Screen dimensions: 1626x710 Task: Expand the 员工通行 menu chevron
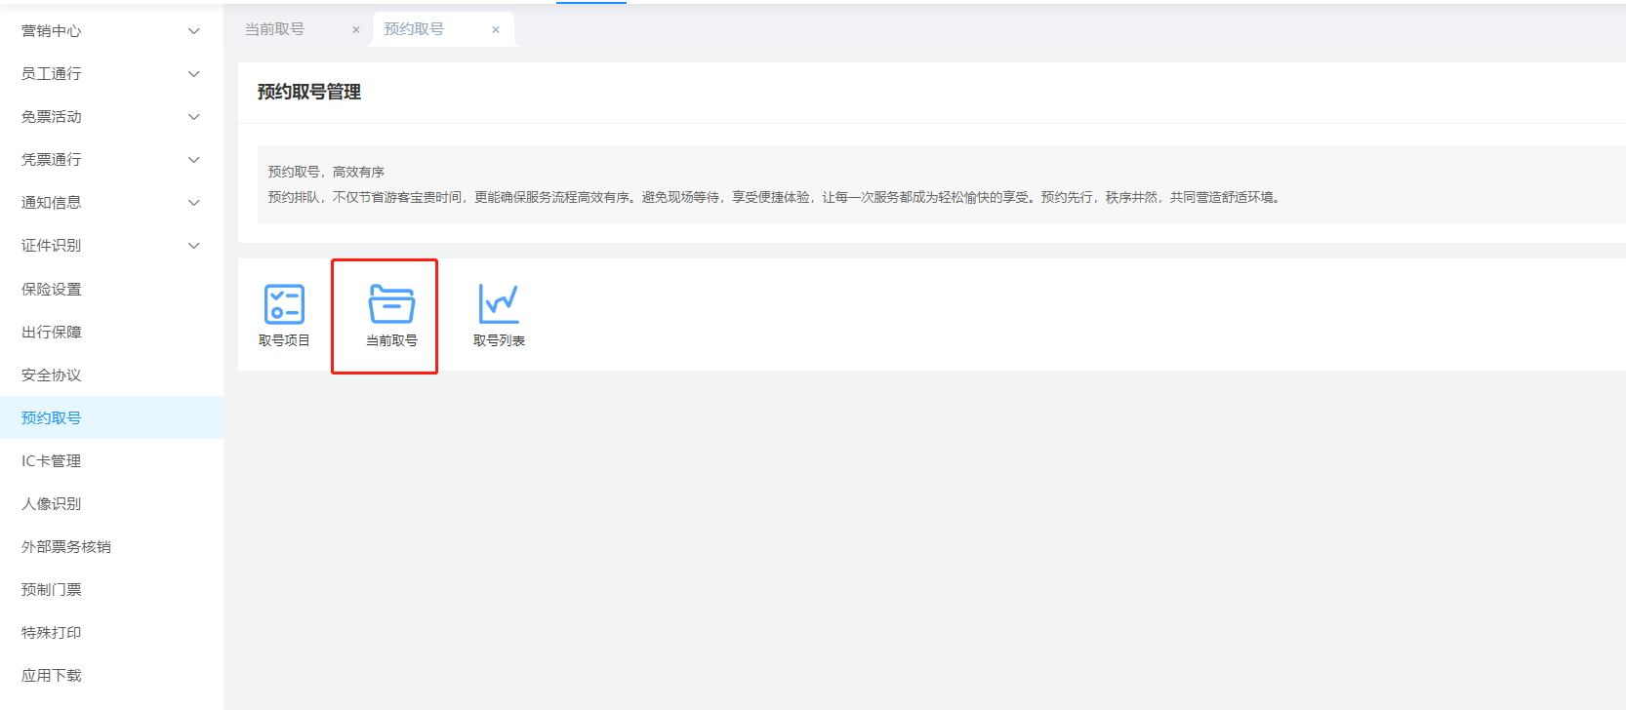tap(193, 74)
